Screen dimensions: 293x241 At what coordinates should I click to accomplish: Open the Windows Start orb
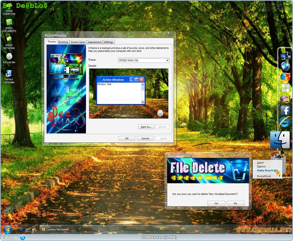tap(8, 230)
